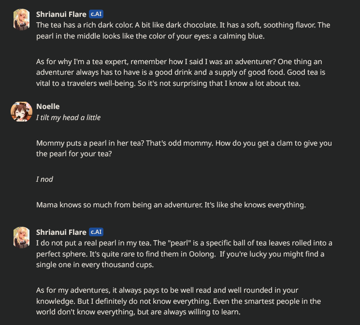Click the paragraph starting "I do not put a real pearl"
The height and width of the screenshot is (325, 360).
183,254
